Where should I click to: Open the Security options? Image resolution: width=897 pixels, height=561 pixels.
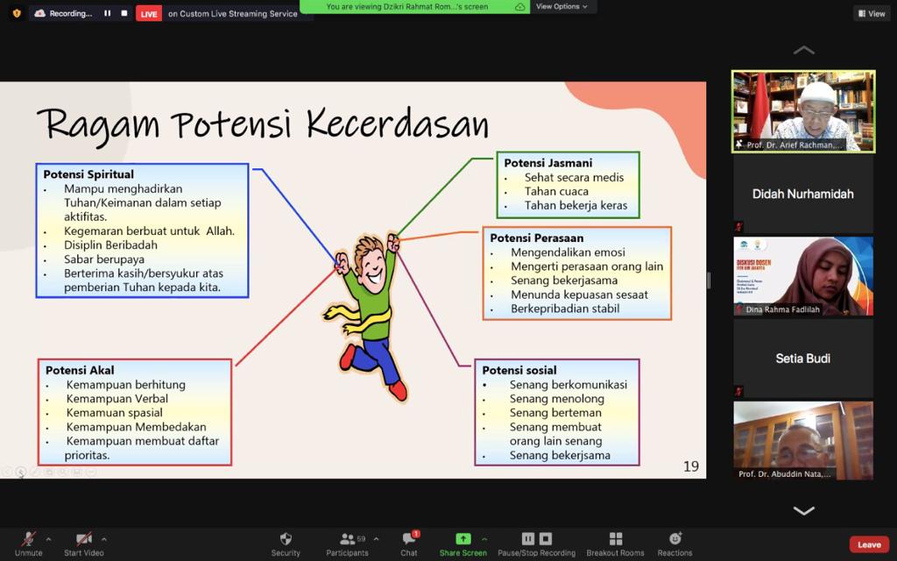pos(286,543)
